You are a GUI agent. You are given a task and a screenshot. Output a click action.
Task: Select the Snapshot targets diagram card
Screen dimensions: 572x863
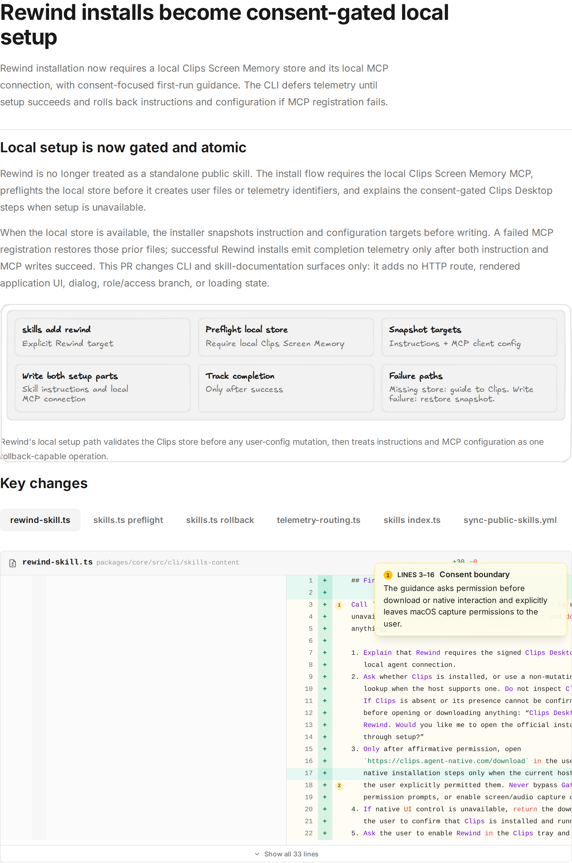click(x=469, y=337)
